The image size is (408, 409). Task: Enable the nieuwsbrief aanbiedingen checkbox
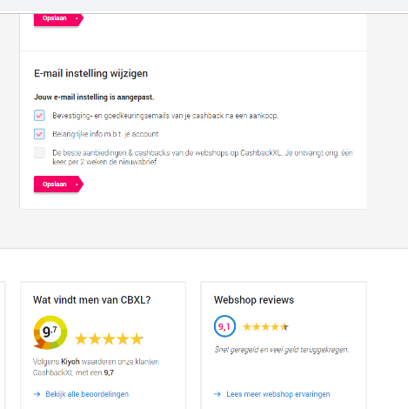[x=39, y=152]
